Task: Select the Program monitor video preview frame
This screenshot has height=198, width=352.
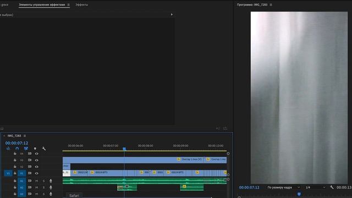Action: click(x=299, y=98)
